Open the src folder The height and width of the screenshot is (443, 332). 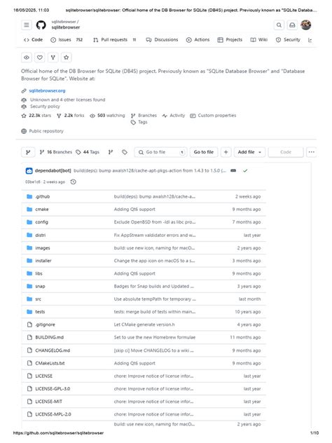(x=38, y=299)
